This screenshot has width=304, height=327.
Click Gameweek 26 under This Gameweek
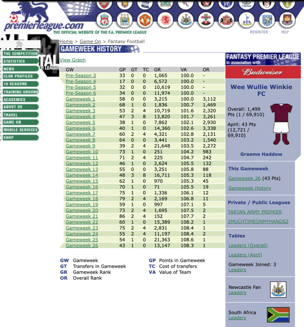pos(244,179)
